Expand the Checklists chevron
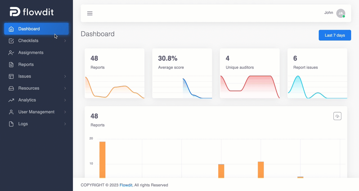 pos(65,41)
